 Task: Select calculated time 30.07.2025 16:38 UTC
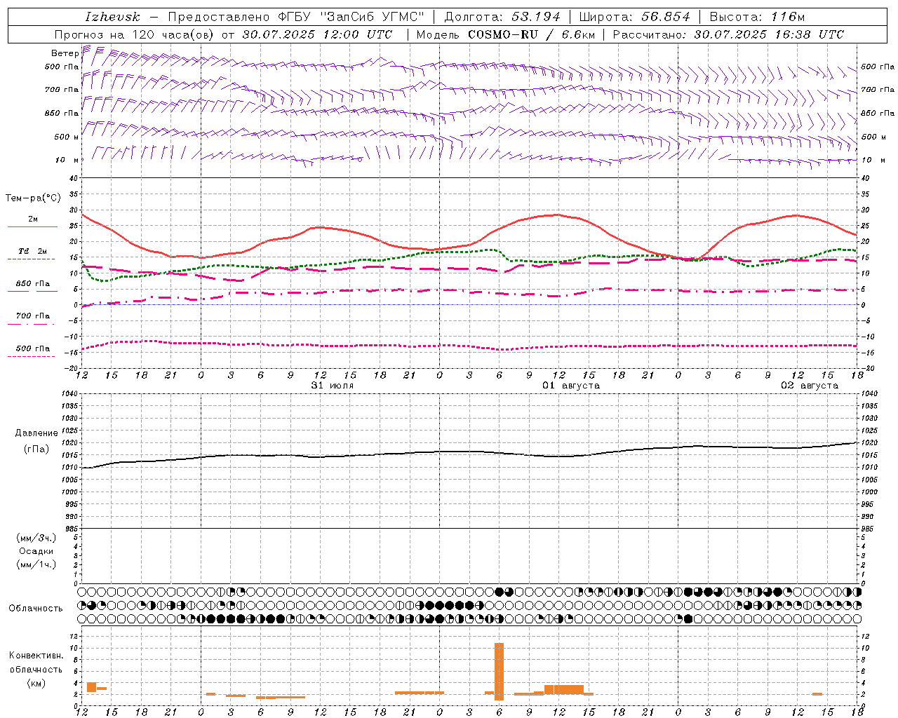pyautogui.click(x=769, y=34)
